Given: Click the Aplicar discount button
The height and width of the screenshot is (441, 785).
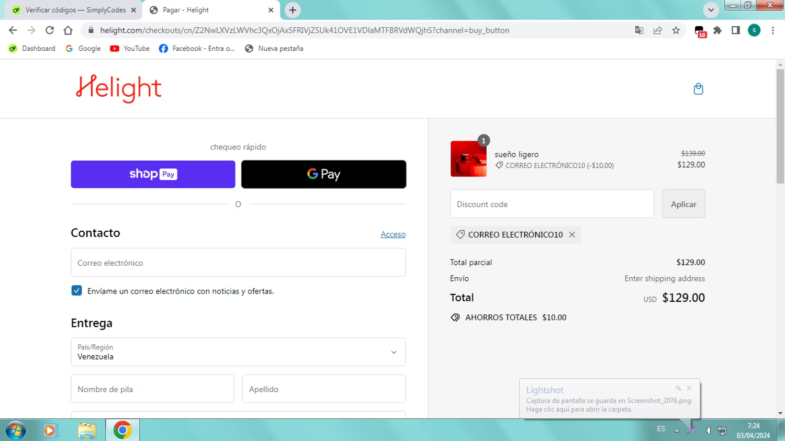Looking at the screenshot, I should [x=683, y=204].
